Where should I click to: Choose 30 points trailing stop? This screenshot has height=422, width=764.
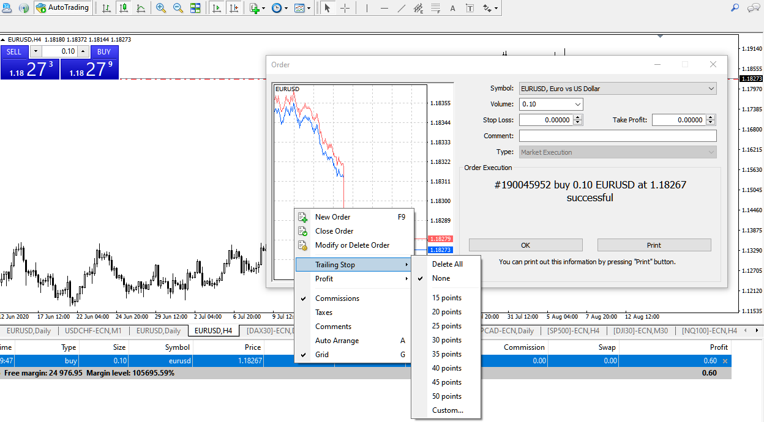tap(447, 340)
